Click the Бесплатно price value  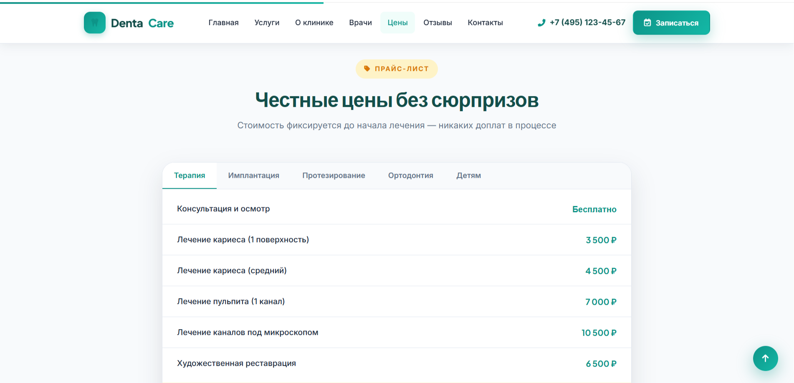coord(594,209)
